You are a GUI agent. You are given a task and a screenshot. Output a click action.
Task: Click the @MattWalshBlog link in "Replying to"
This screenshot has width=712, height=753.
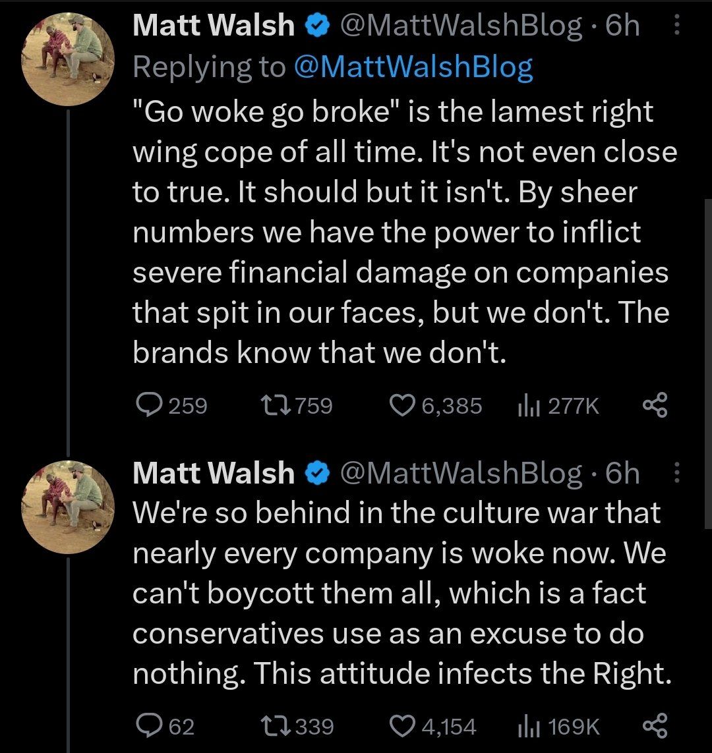tap(412, 67)
